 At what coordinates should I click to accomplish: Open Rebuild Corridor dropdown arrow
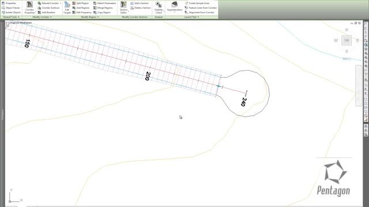click(61, 3)
